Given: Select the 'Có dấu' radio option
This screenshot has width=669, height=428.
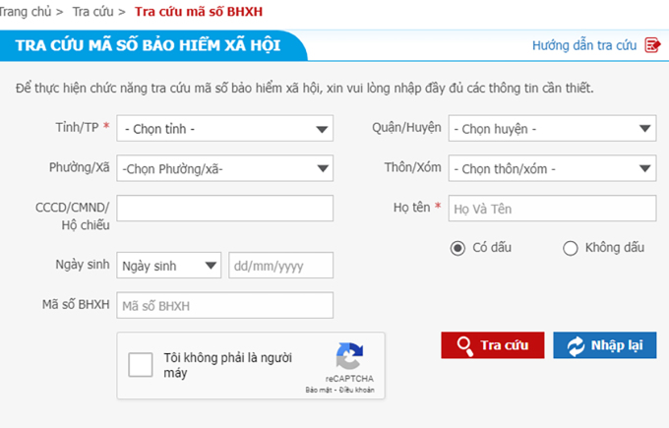Looking at the screenshot, I should click(457, 248).
